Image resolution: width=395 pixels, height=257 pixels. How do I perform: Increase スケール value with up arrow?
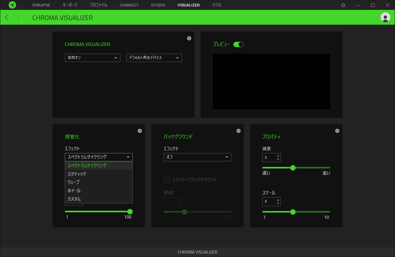278,200
